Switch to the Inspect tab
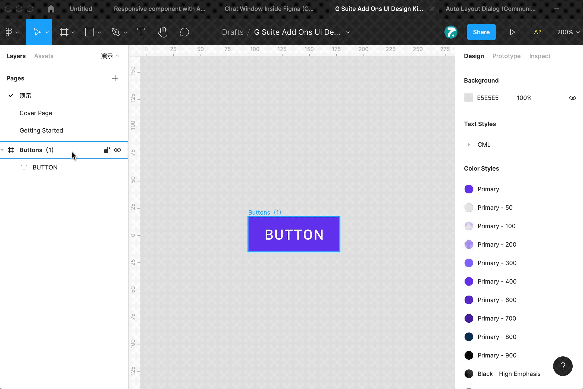 (x=540, y=56)
